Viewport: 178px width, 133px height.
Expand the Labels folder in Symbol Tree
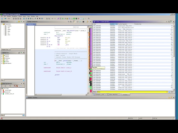tap(2, 60)
